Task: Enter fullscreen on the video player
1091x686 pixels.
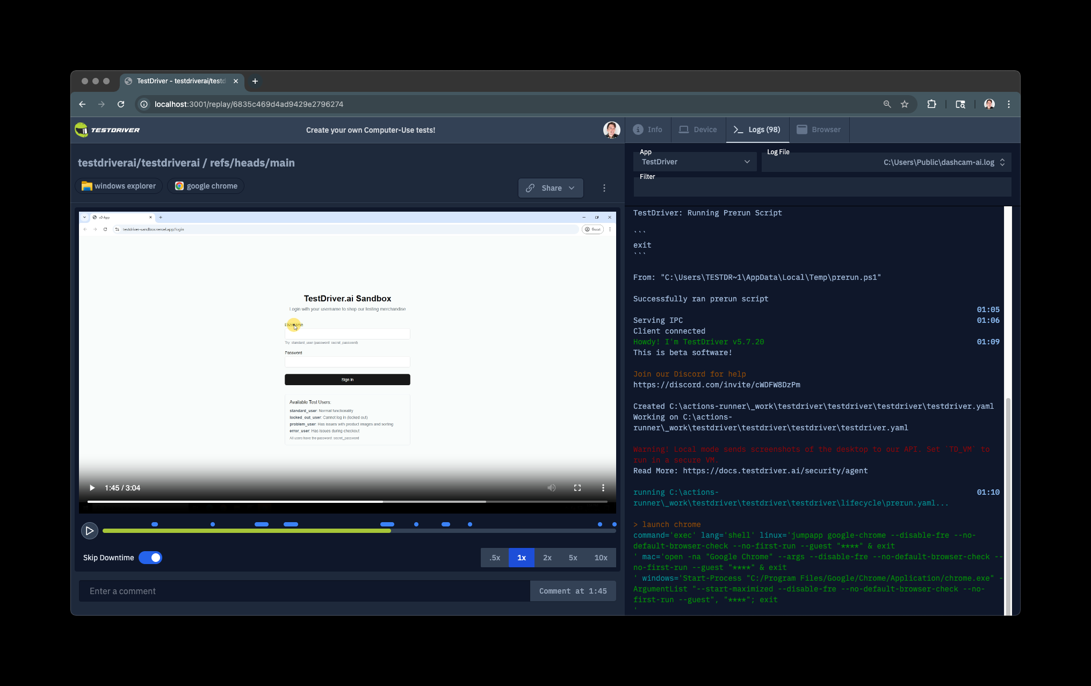Action: [x=577, y=488]
